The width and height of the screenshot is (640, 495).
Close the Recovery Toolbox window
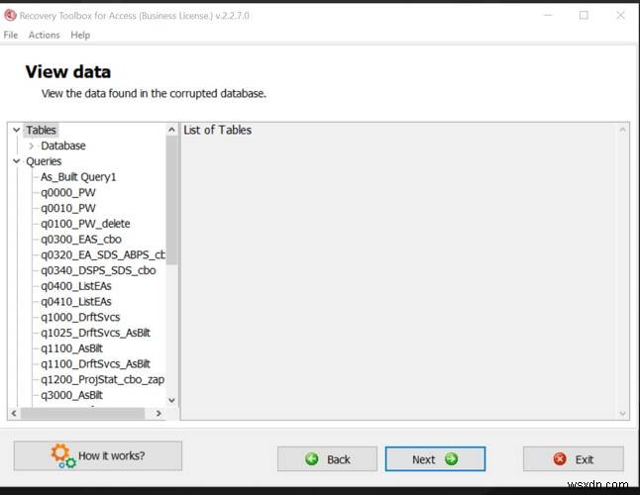tap(620, 16)
